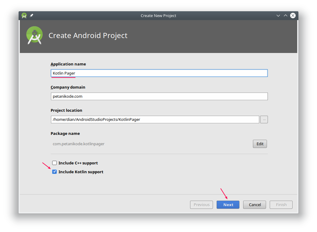Edit the package name
The height and width of the screenshot is (232, 317).
(260, 144)
